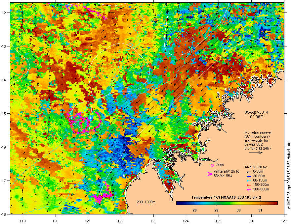Click the black 0-30m arrow legend marker
This screenshot has height=224, width=291.
click(248, 172)
